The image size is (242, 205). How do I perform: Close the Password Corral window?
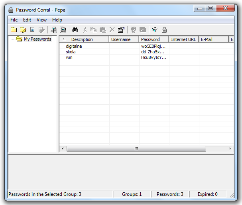pos(225,8)
